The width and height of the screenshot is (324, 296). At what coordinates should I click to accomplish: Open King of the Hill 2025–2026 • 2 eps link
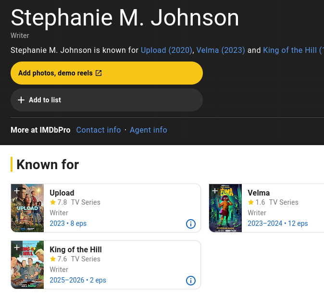(x=78, y=280)
